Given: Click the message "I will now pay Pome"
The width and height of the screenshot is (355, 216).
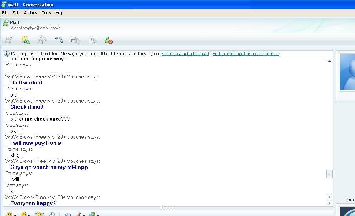Looking at the screenshot, I should [x=35, y=143].
